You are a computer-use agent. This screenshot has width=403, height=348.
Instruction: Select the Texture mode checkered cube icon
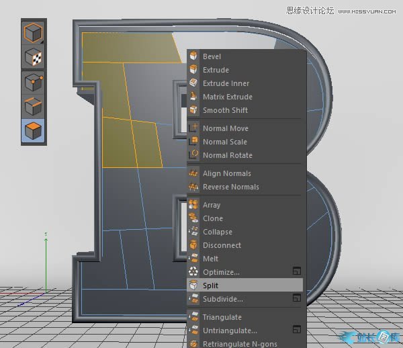click(34, 58)
